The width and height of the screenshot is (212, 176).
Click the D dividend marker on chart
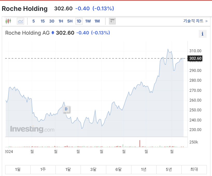pyautogui.click(x=66, y=109)
